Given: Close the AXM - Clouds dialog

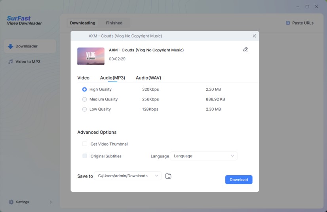Looking at the screenshot, I should tap(254, 36).
